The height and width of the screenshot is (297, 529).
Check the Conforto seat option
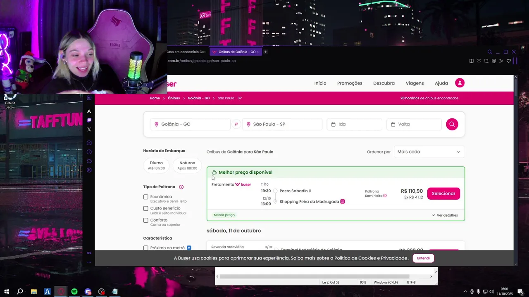tap(145, 220)
